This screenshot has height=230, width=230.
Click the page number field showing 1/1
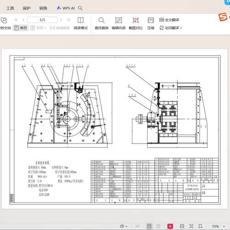tap(42, 20)
